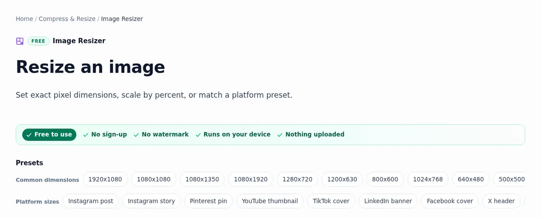The image size is (541, 218).
Task: Choose the X header size
Action: (x=501, y=201)
